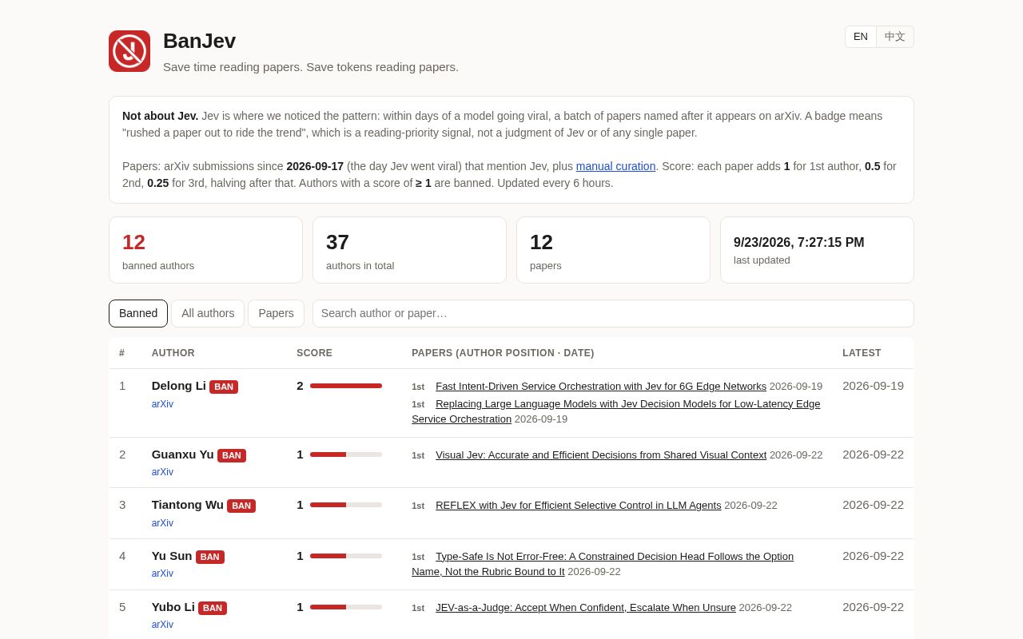Click the 37 authors in total card
1023x639 pixels.
pyautogui.click(x=409, y=250)
